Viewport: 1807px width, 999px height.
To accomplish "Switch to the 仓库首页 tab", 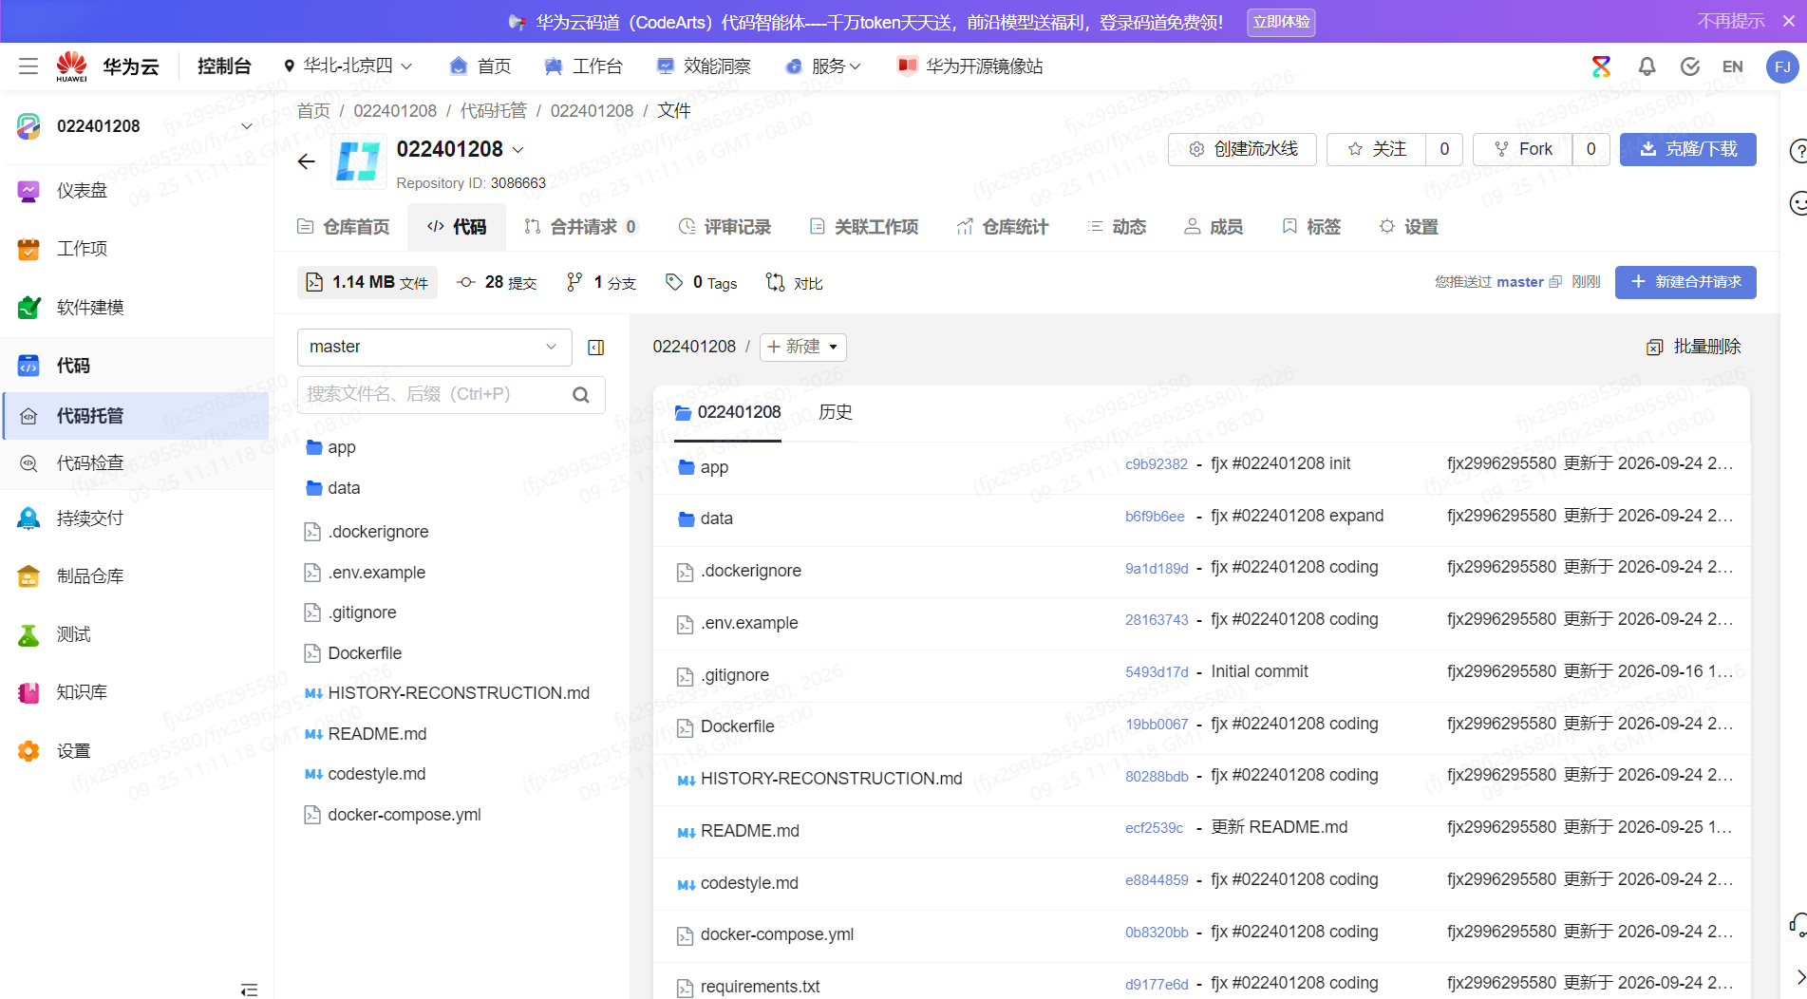I will coord(344,227).
